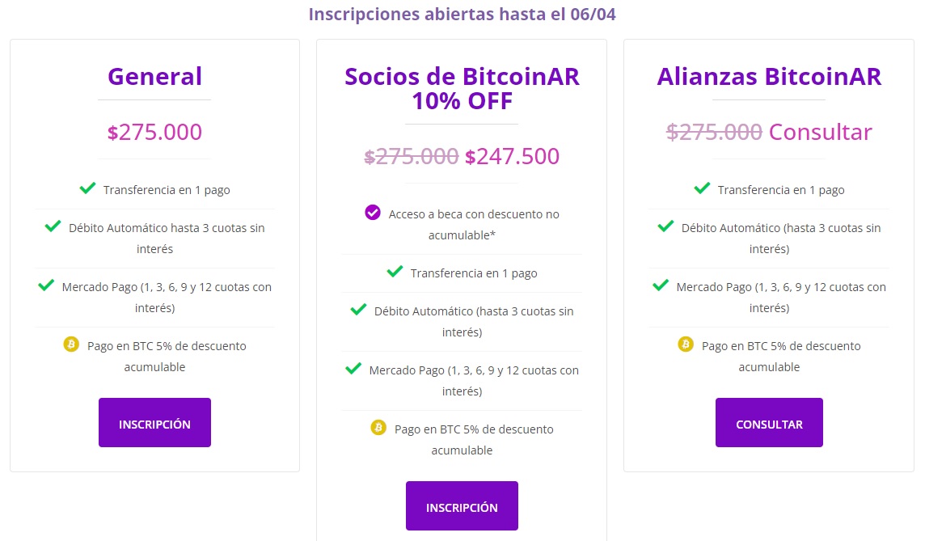
Task: Select the checkmark beside Mercado Pago in Socios card
Action: click(x=353, y=368)
